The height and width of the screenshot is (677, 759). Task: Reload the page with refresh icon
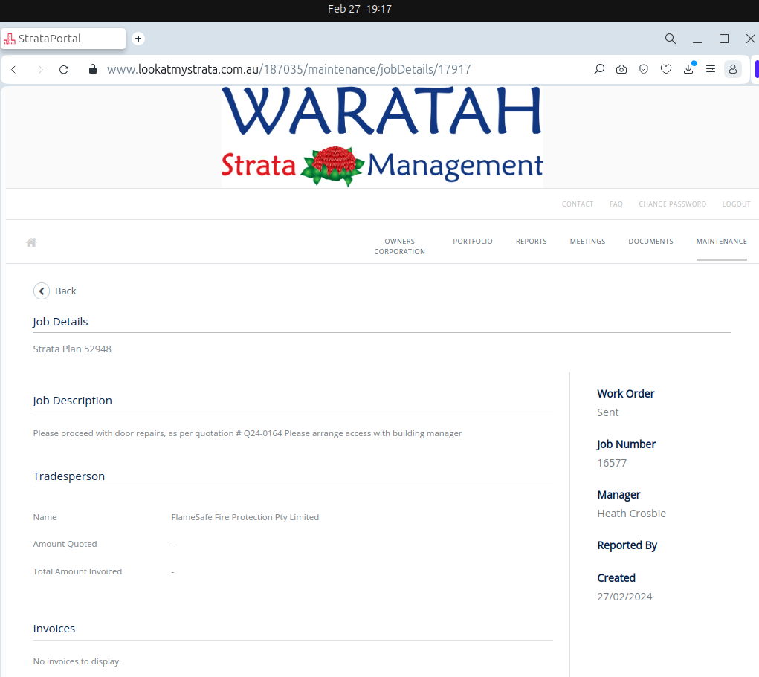click(x=64, y=70)
